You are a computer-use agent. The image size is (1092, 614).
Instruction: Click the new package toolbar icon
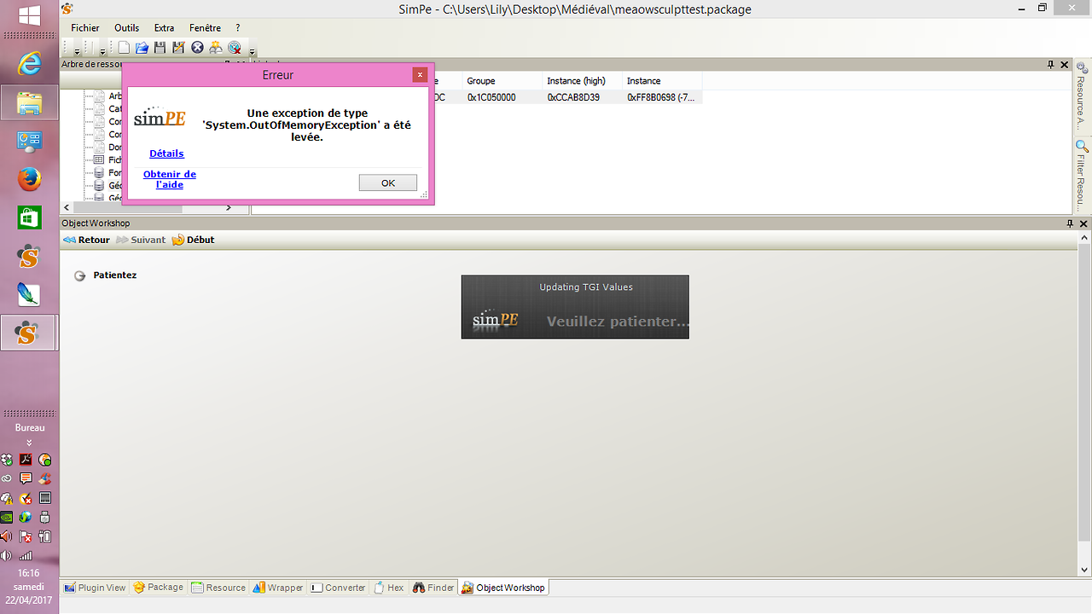(x=125, y=48)
